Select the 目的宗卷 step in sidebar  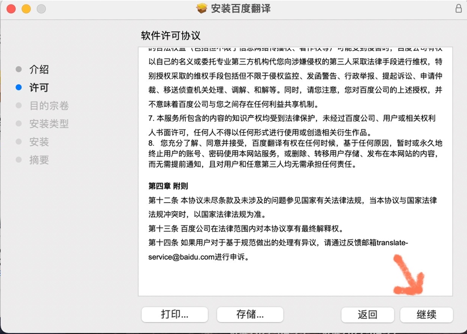(x=49, y=106)
